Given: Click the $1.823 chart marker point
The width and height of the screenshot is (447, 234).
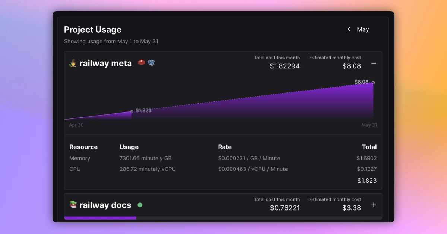Looking at the screenshot, I should [x=131, y=111].
